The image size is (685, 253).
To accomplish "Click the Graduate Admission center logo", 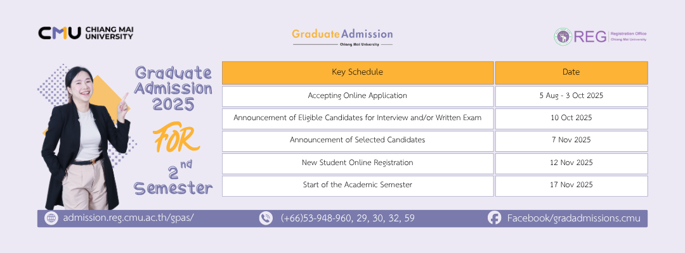I will (x=342, y=37).
